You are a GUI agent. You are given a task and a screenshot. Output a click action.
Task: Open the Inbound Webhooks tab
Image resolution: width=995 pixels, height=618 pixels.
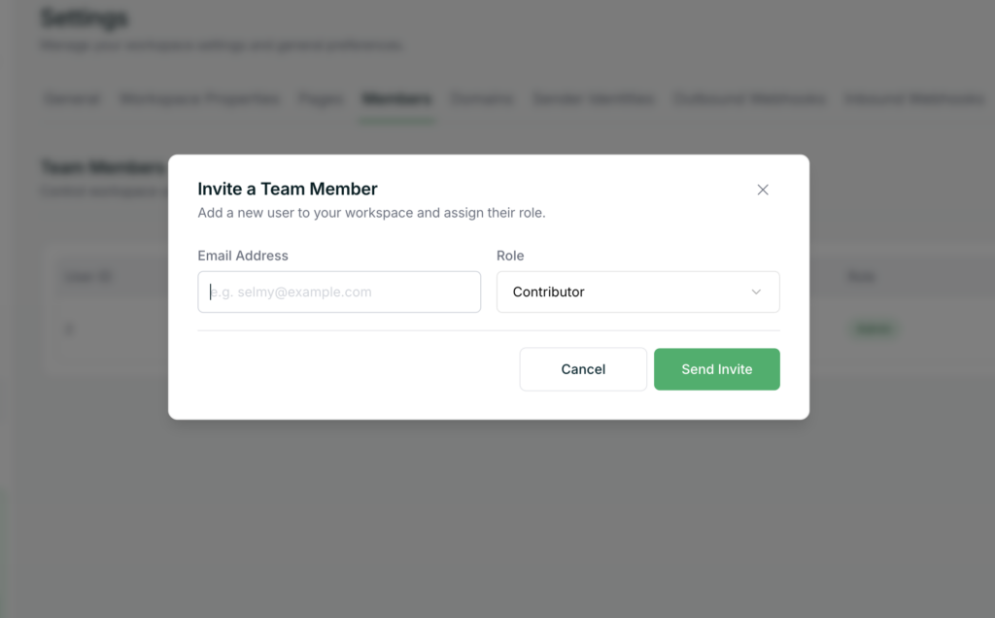[914, 99]
